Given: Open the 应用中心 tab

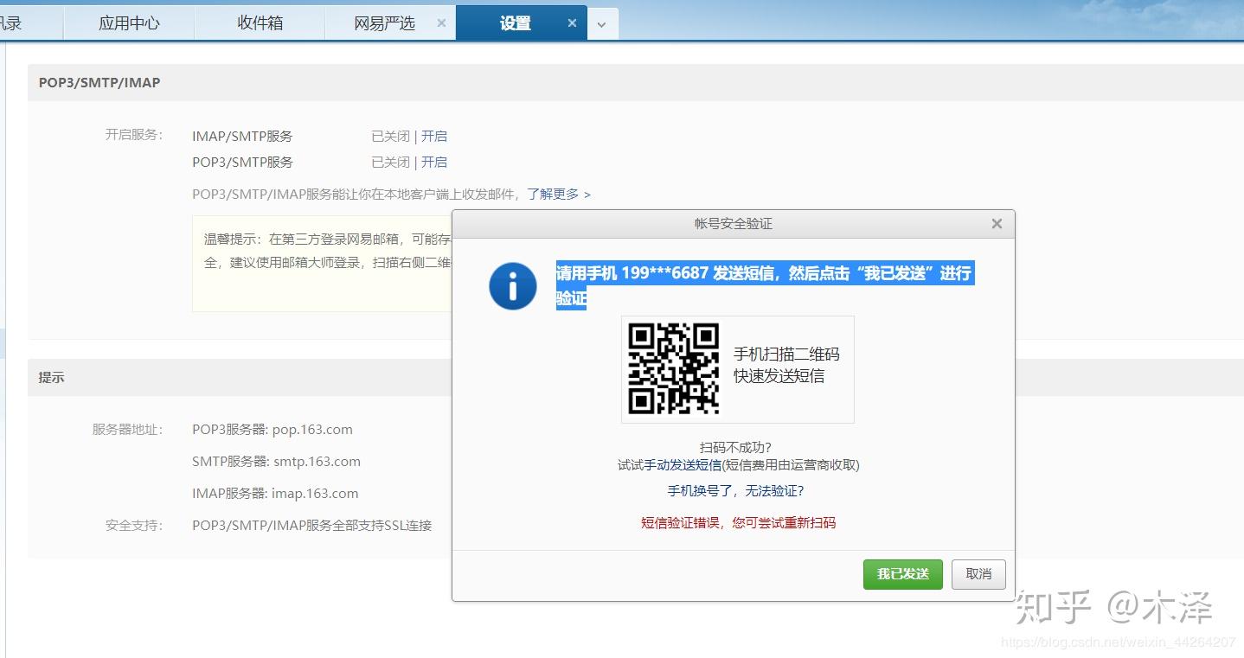Looking at the screenshot, I should tap(128, 23).
